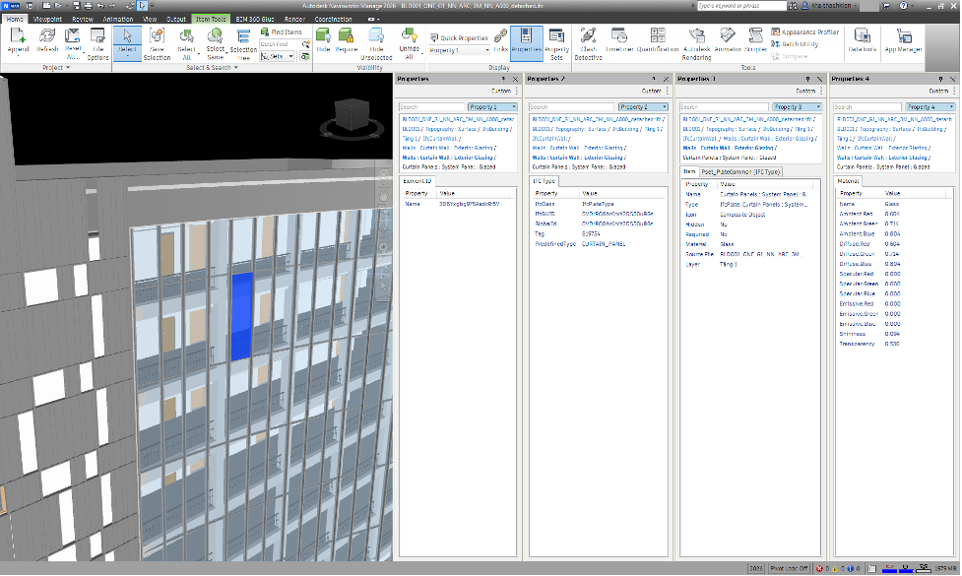The image size is (962, 576).
Task: Open the Property 3 dropdown in Properties 3
Action: click(x=797, y=106)
